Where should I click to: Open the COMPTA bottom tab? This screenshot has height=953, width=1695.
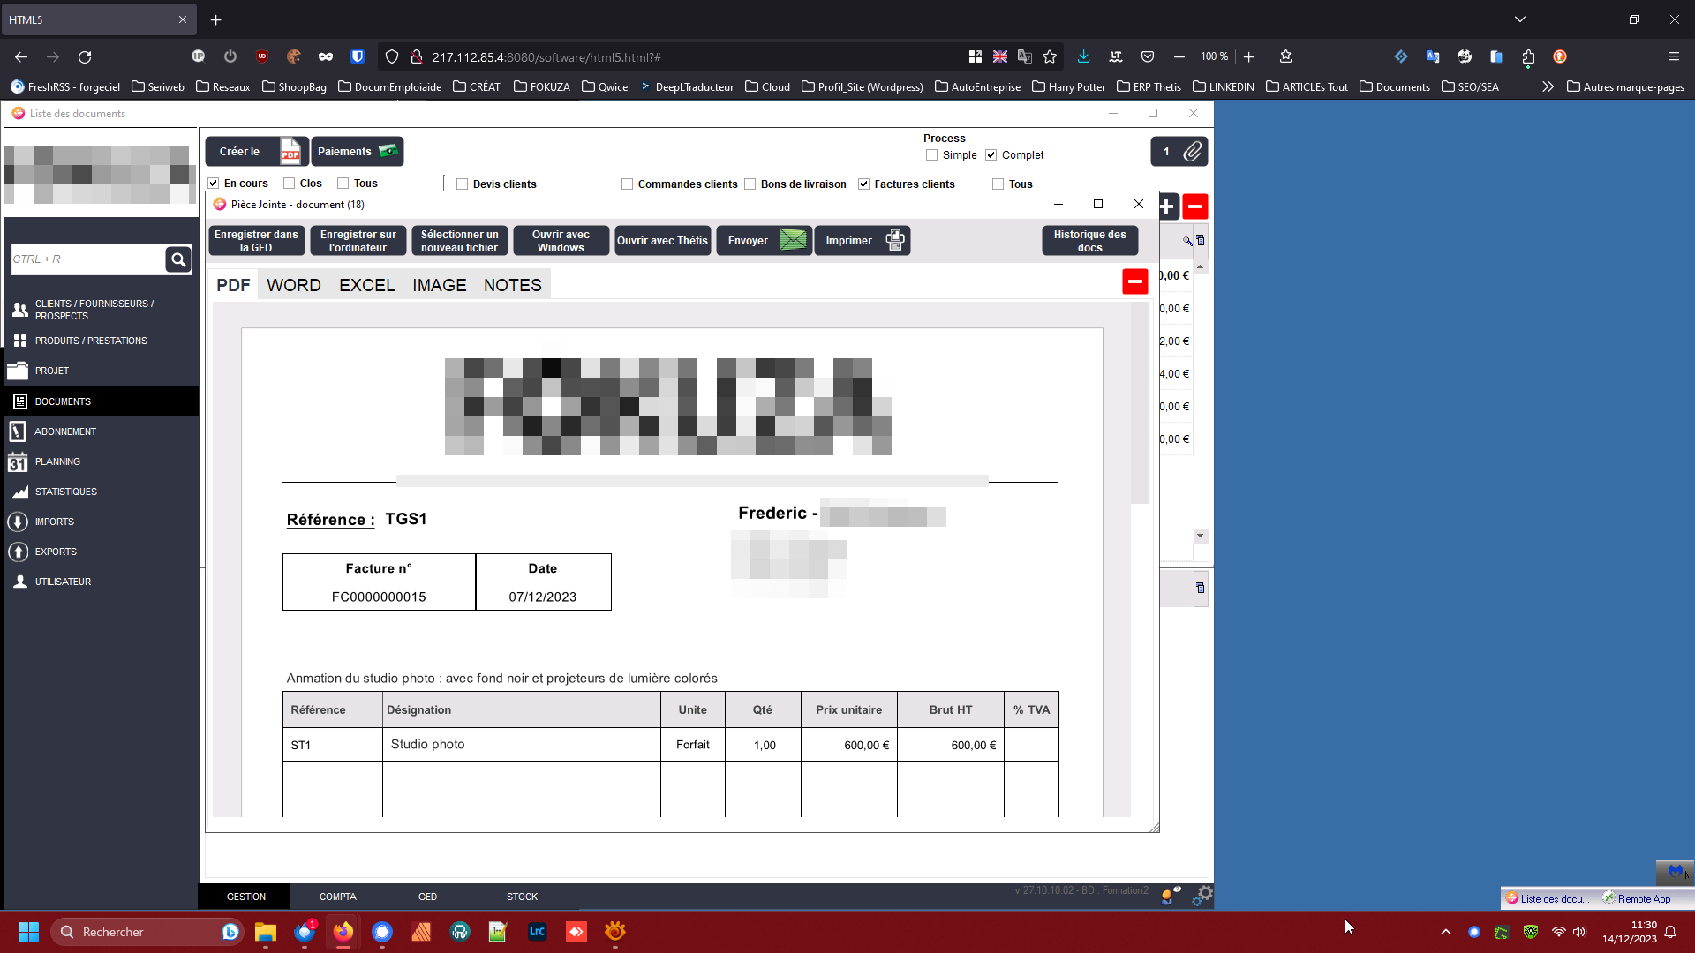pyautogui.click(x=337, y=897)
